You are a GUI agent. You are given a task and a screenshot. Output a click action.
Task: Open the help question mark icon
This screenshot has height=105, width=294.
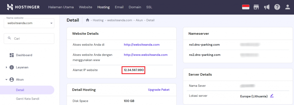click(277, 7)
